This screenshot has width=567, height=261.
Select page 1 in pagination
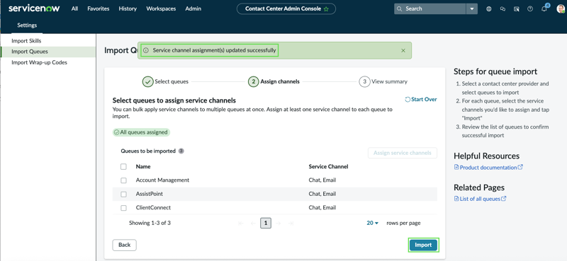pos(266,224)
